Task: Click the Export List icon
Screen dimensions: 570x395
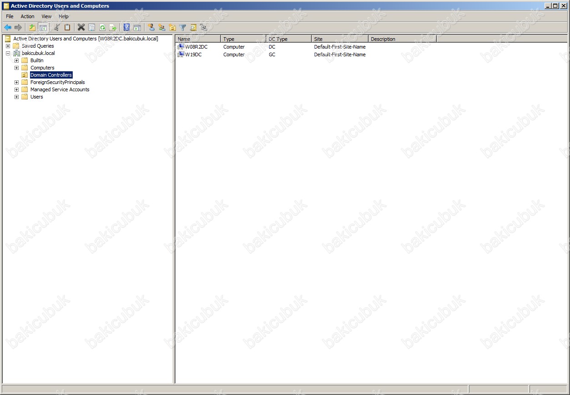Action: pyautogui.click(x=113, y=27)
